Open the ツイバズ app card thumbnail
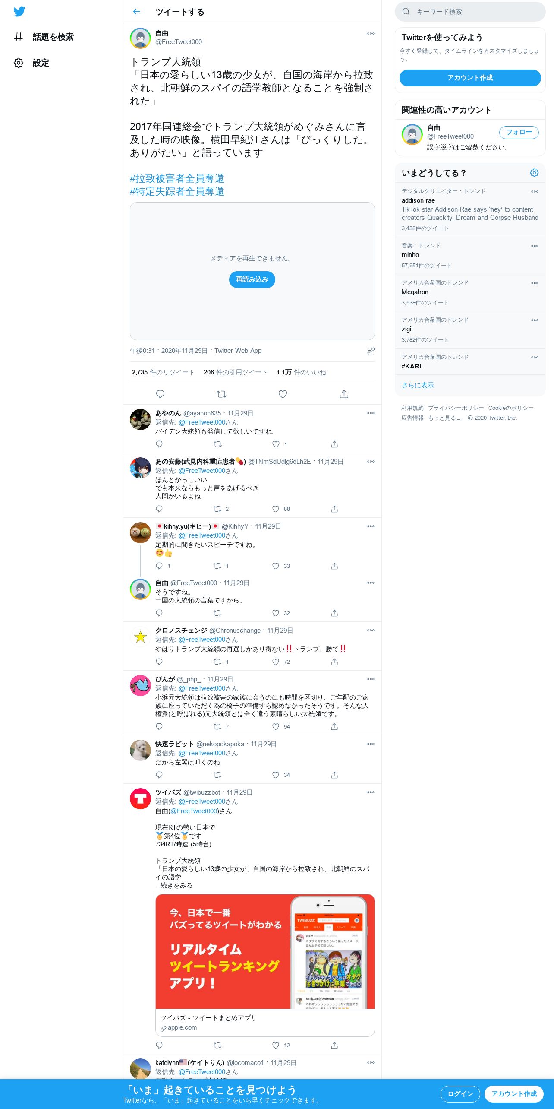This screenshot has height=1109, width=554. coord(265,951)
